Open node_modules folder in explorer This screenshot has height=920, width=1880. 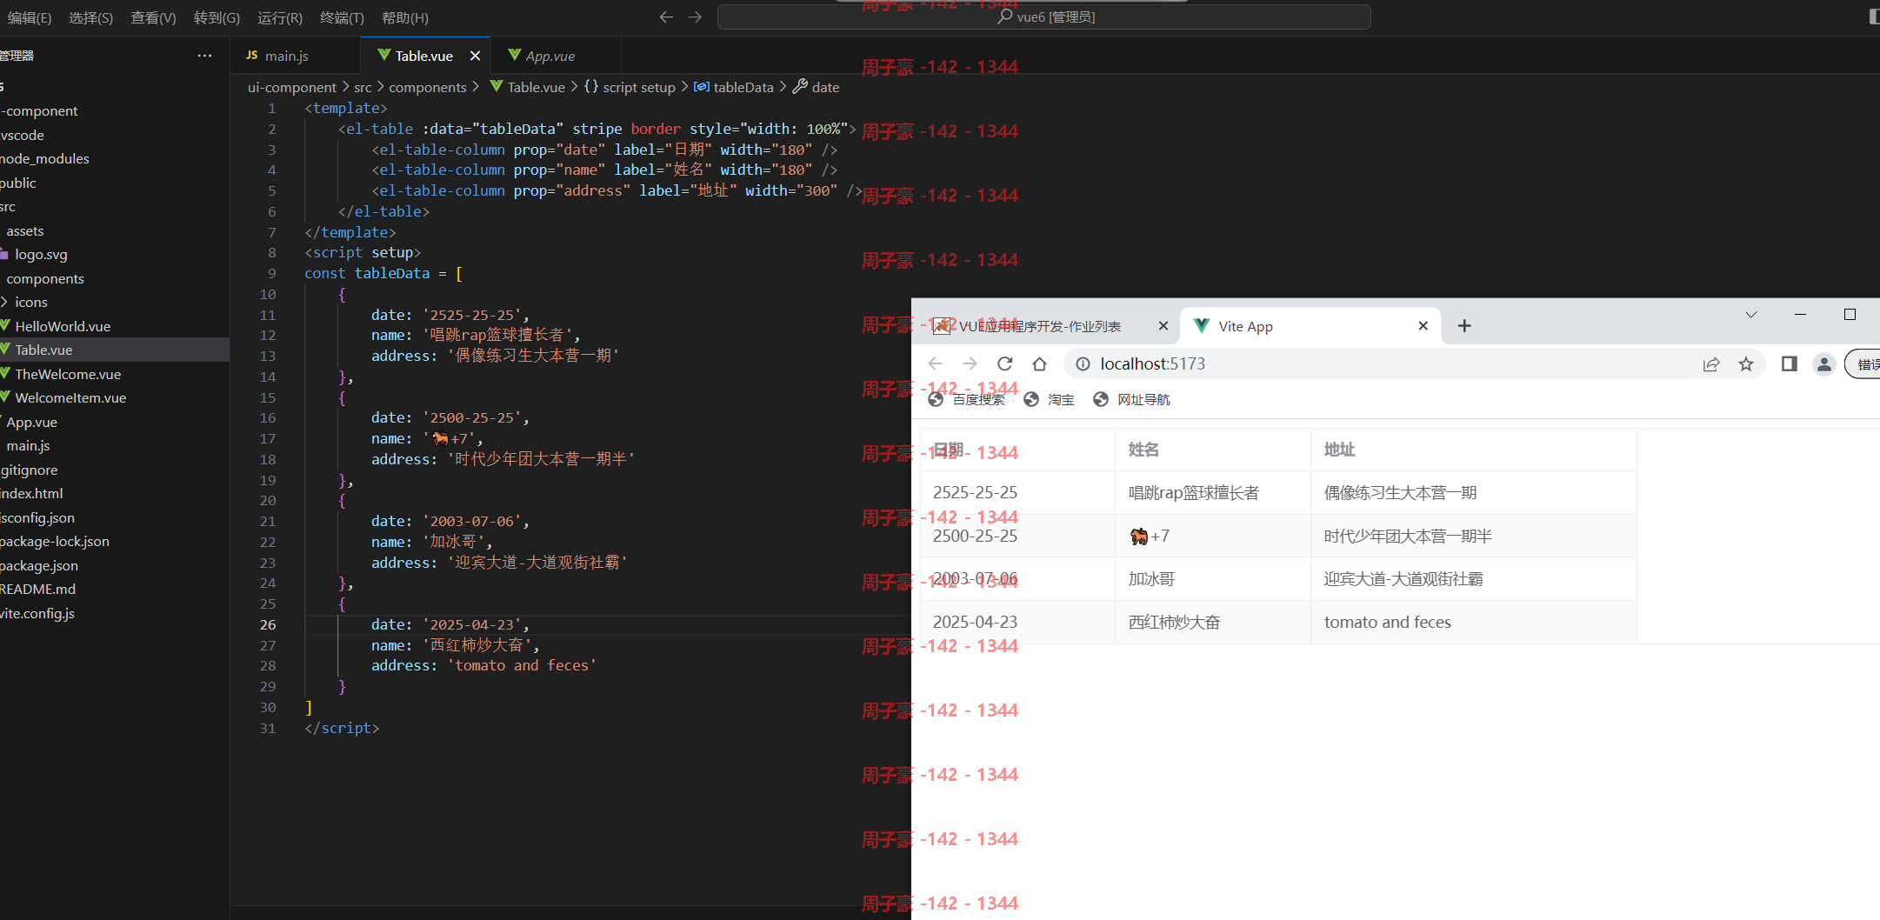coord(44,159)
